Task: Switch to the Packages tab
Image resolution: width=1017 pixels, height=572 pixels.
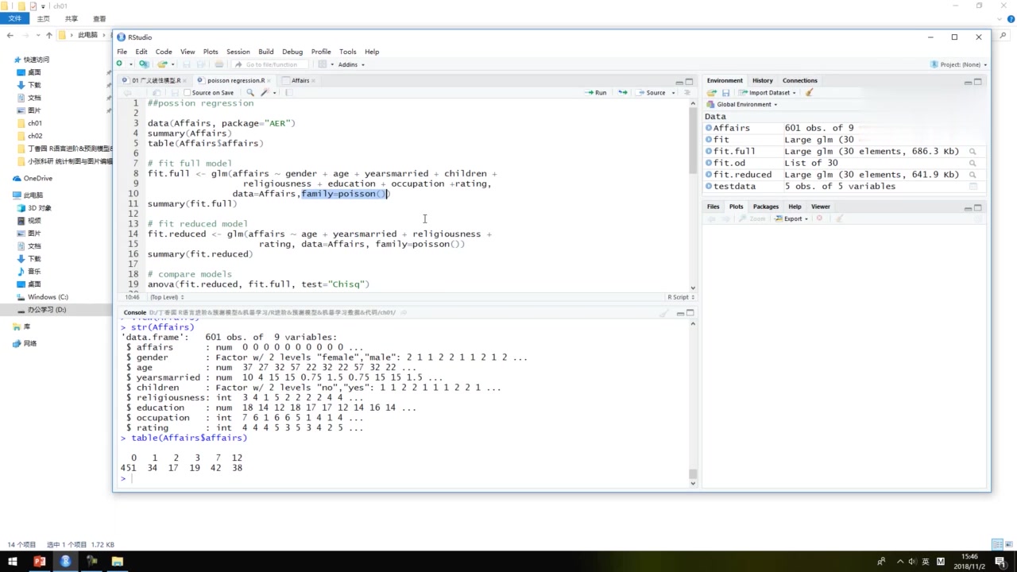Action: pos(766,207)
